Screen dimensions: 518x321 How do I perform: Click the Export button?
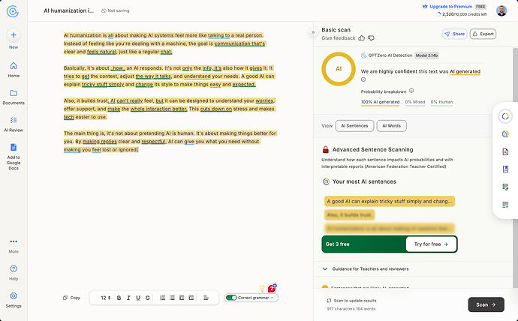(x=483, y=34)
